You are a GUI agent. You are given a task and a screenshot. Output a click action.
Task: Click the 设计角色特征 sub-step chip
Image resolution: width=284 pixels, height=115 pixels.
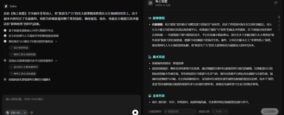click(19, 48)
